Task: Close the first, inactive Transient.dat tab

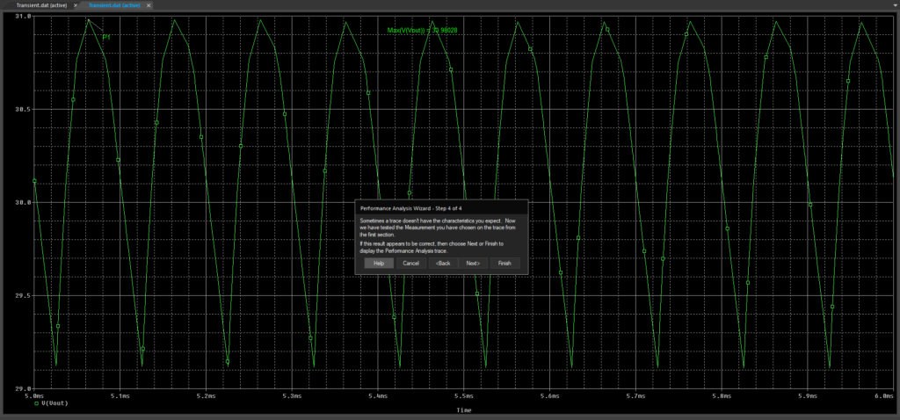Action: point(76,5)
